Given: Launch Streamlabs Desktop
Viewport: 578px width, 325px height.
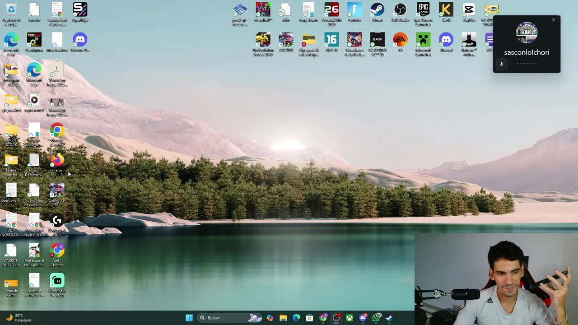Looking at the screenshot, I should (57, 285).
